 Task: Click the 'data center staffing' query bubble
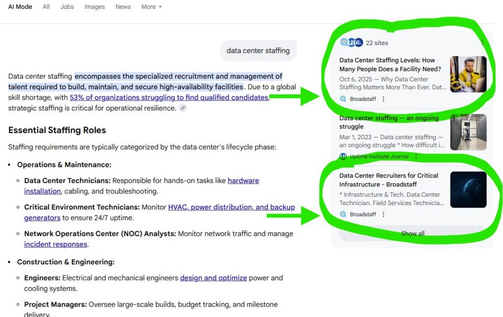(x=258, y=51)
